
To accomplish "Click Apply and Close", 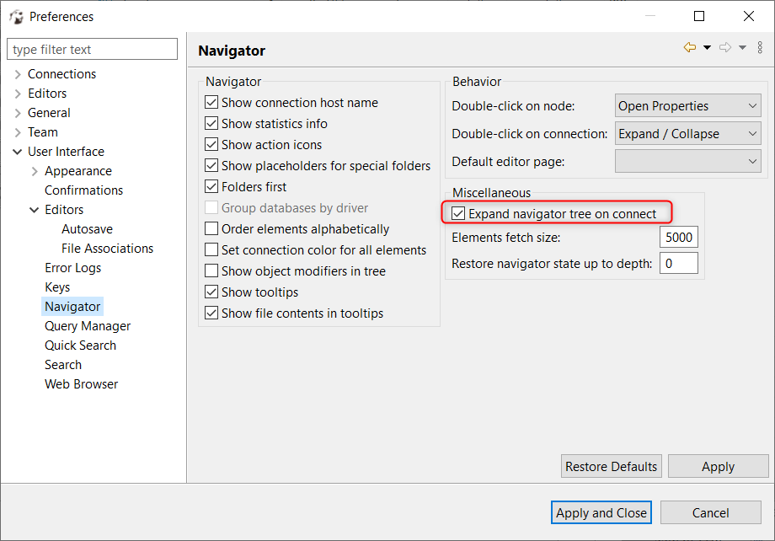I will point(601,512).
